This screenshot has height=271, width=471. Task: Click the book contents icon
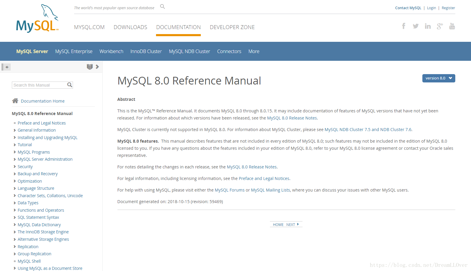90,67
